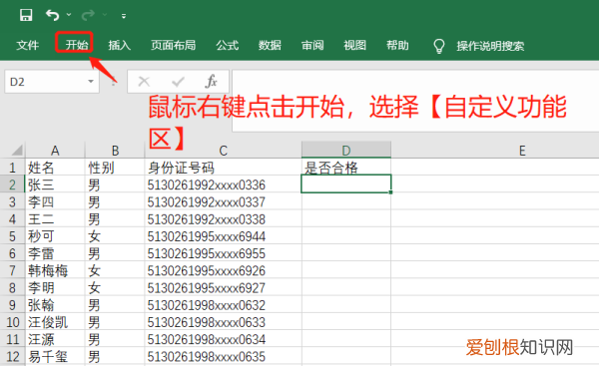Open the Redo history dropdown arrow
599x366 pixels.
point(105,15)
